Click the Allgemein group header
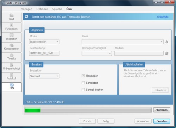The width and height of the screenshot is (176, 128). tap(37, 30)
